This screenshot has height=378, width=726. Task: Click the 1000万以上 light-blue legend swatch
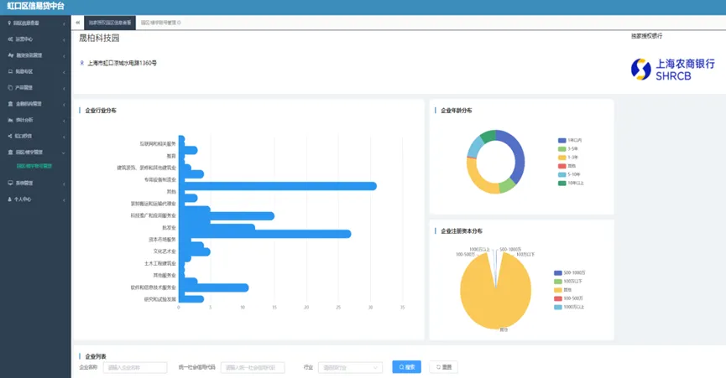tap(558, 308)
